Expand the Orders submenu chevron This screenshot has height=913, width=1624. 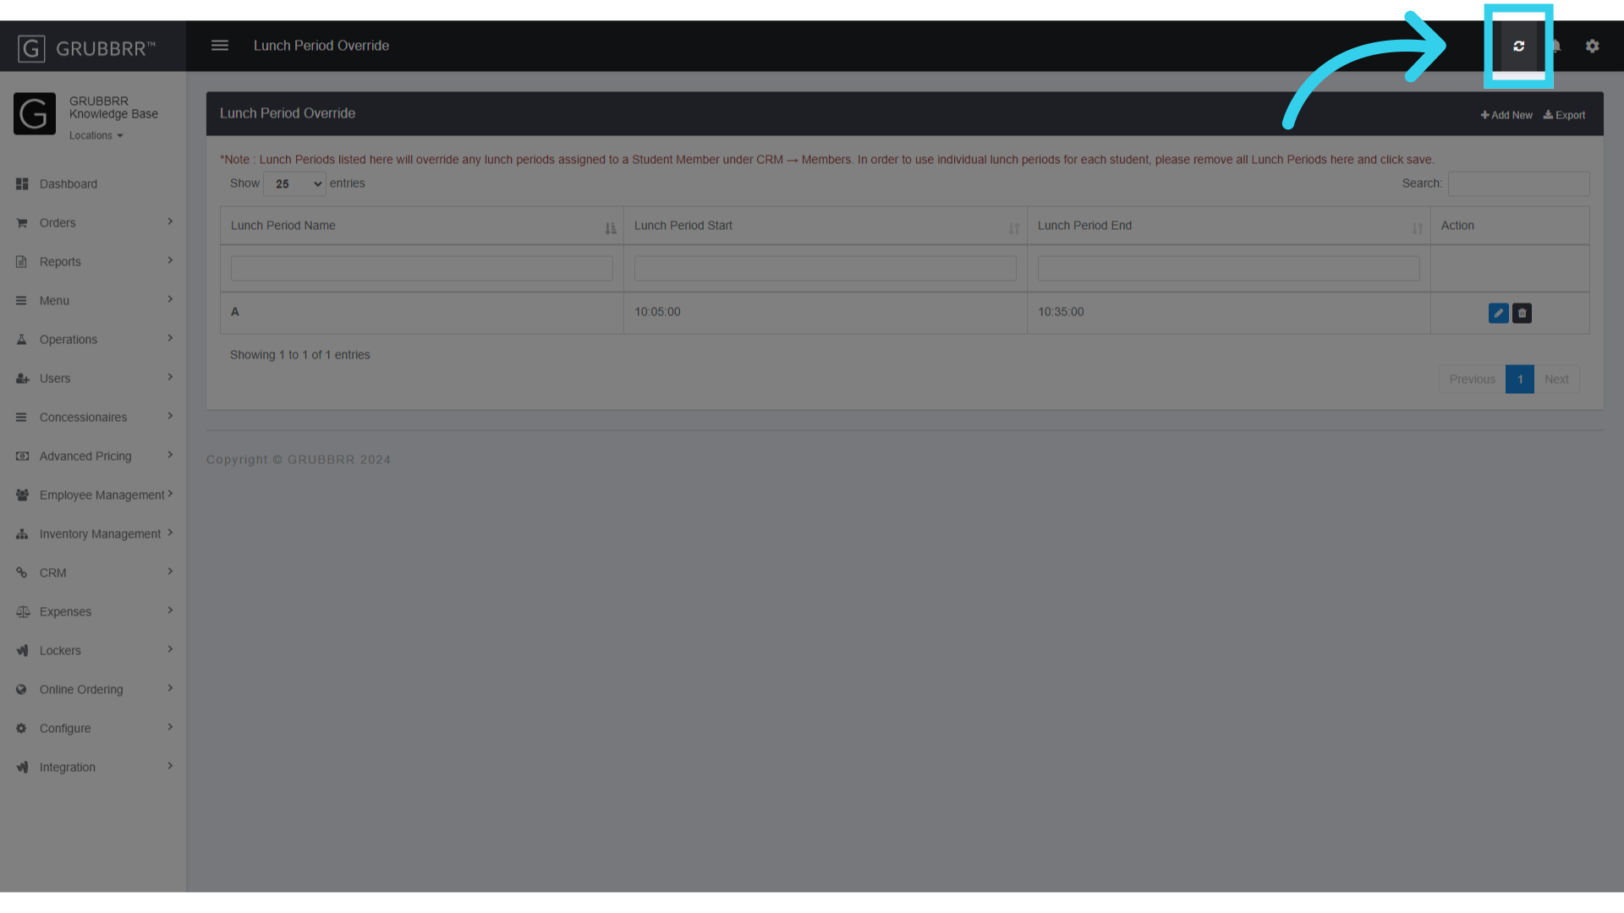170,221
